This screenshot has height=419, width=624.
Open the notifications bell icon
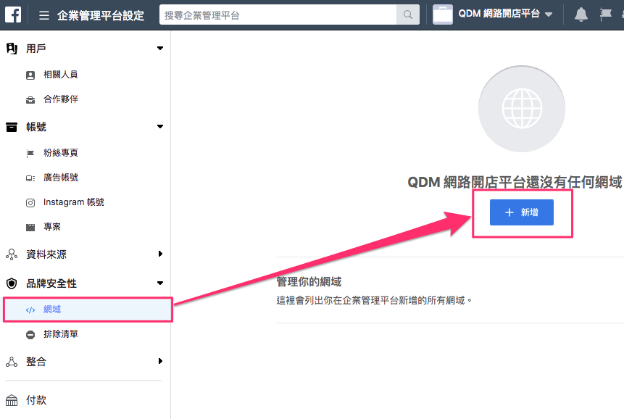click(581, 14)
